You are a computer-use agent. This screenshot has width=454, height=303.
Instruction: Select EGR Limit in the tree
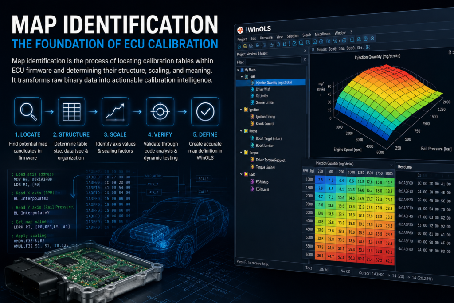click(x=262, y=189)
